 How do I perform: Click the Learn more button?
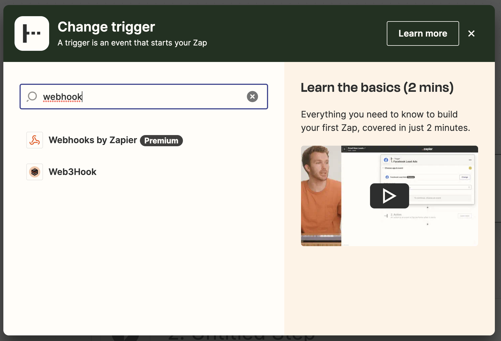[423, 33]
